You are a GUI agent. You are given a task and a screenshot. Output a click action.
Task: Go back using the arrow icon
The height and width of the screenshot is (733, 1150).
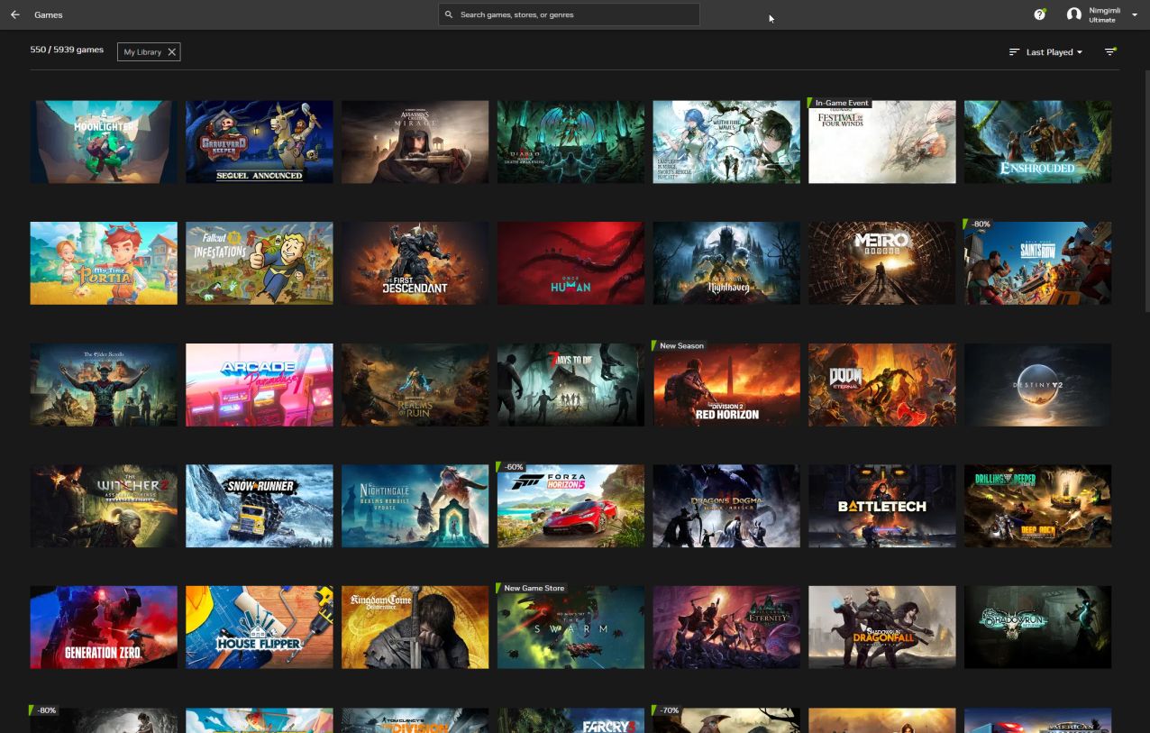(15, 14)
